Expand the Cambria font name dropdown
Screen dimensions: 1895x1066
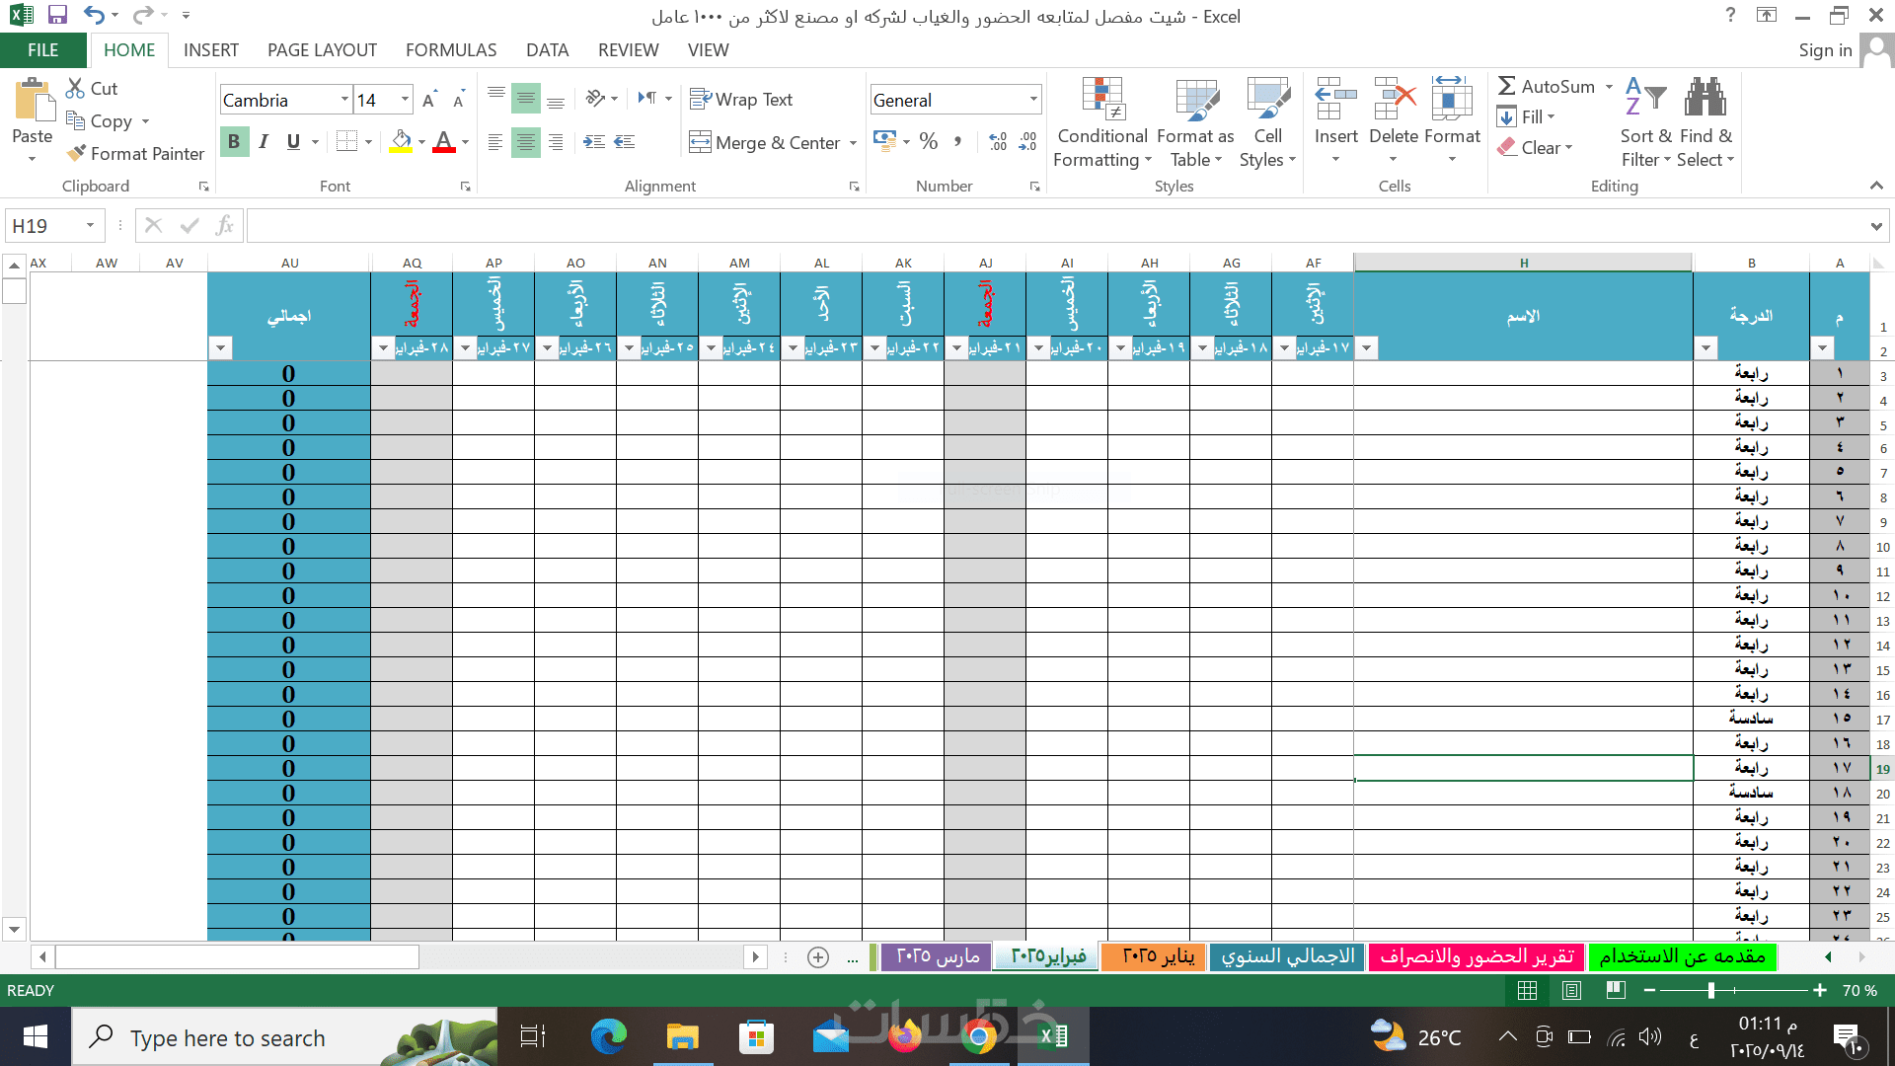[344, 100]
